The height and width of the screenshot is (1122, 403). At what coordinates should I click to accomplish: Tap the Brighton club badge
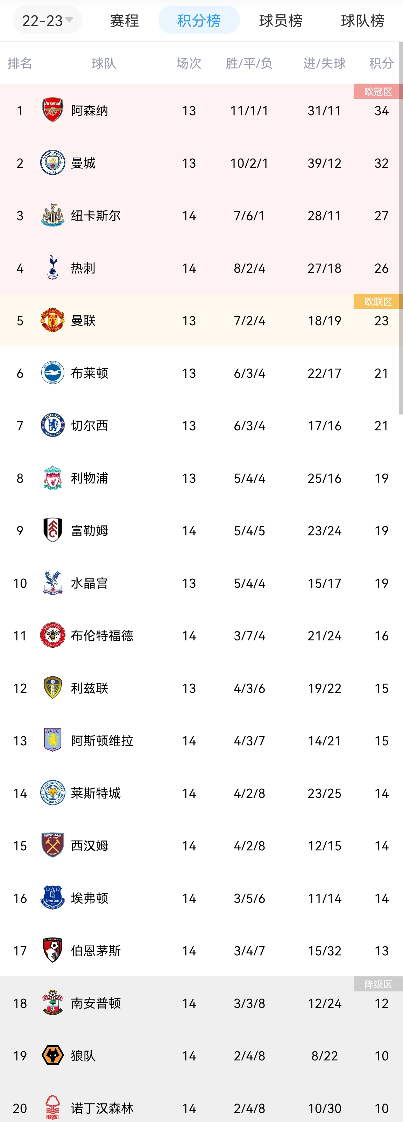click(53, 373)
